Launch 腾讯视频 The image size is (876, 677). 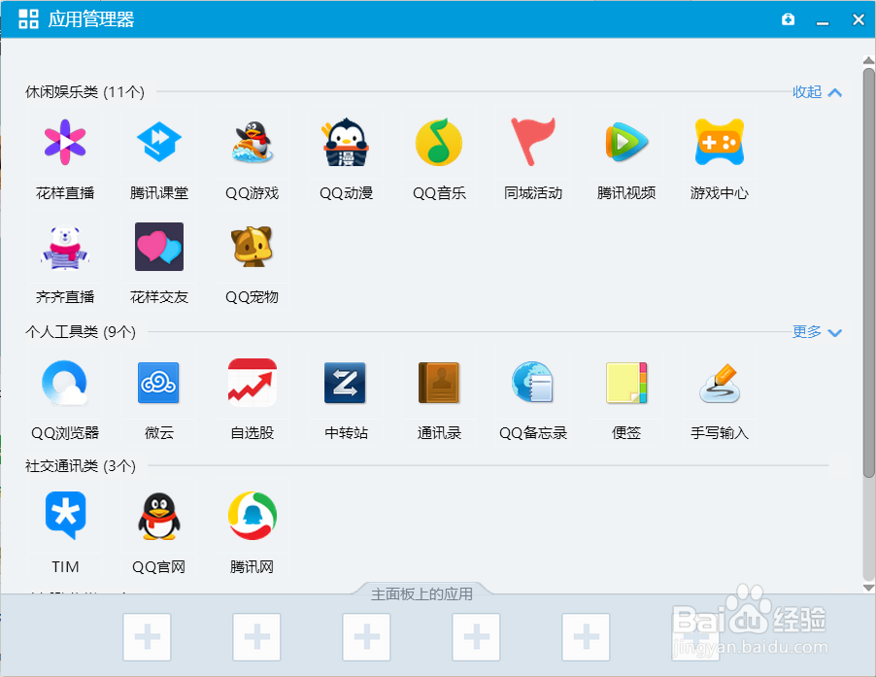pos(626,142)
